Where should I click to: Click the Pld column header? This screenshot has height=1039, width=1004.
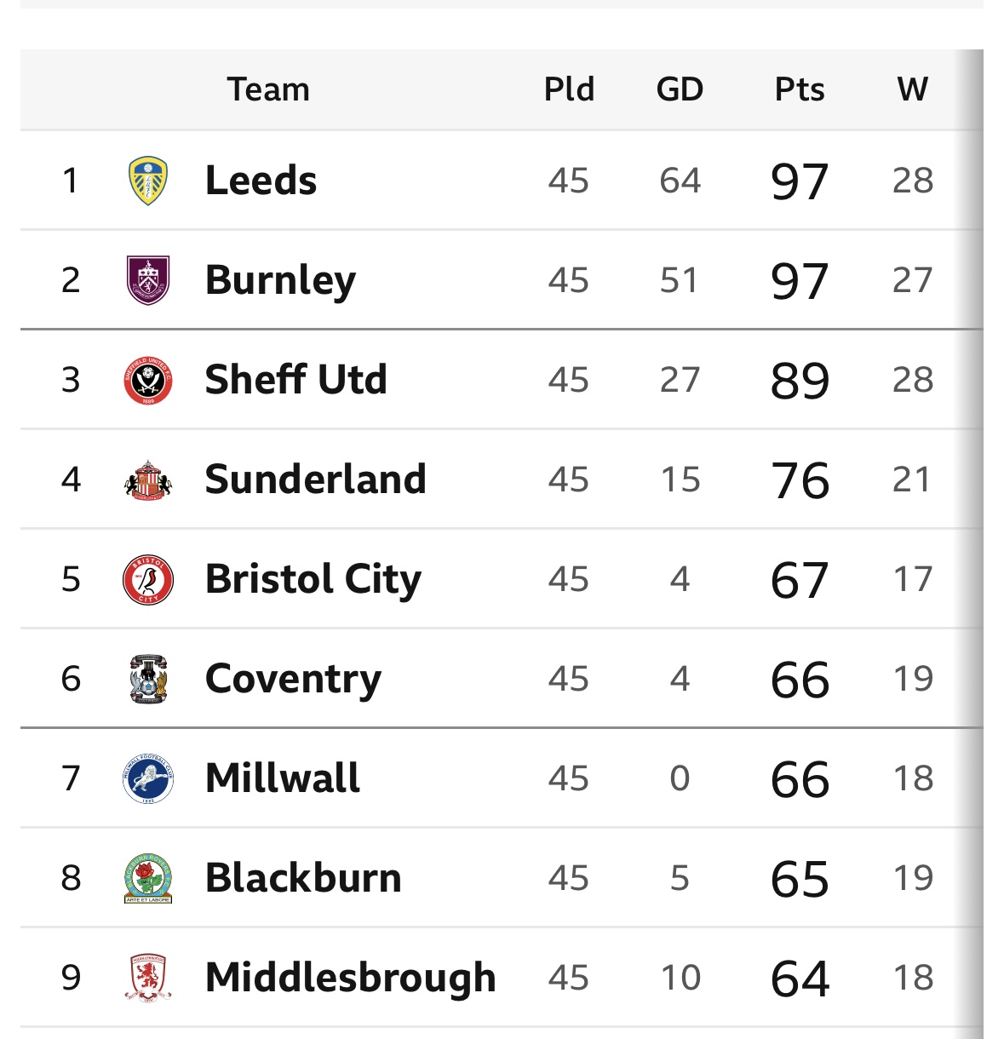click(569, 89)
